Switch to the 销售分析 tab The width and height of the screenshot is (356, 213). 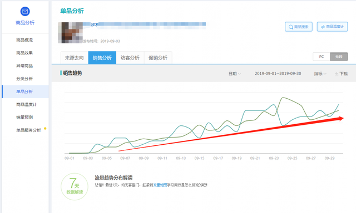[x=102, y=58]
